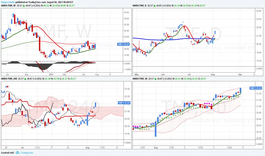Click the O:20.21 open value in weekly header

pyautogui.click(x=45, y=5)
